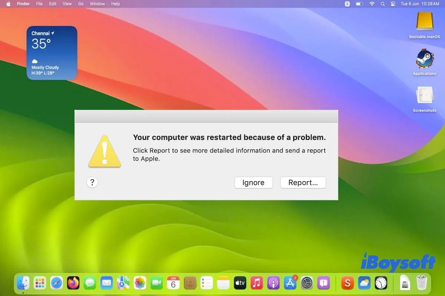Open System Settings gear in Dock
This screenshot has height=296, width=445.
[307, 283]
